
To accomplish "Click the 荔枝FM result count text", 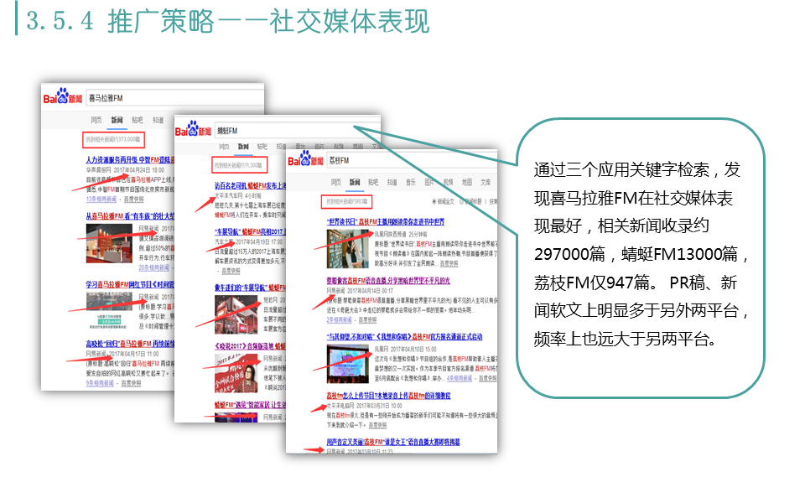I will 346,202.
